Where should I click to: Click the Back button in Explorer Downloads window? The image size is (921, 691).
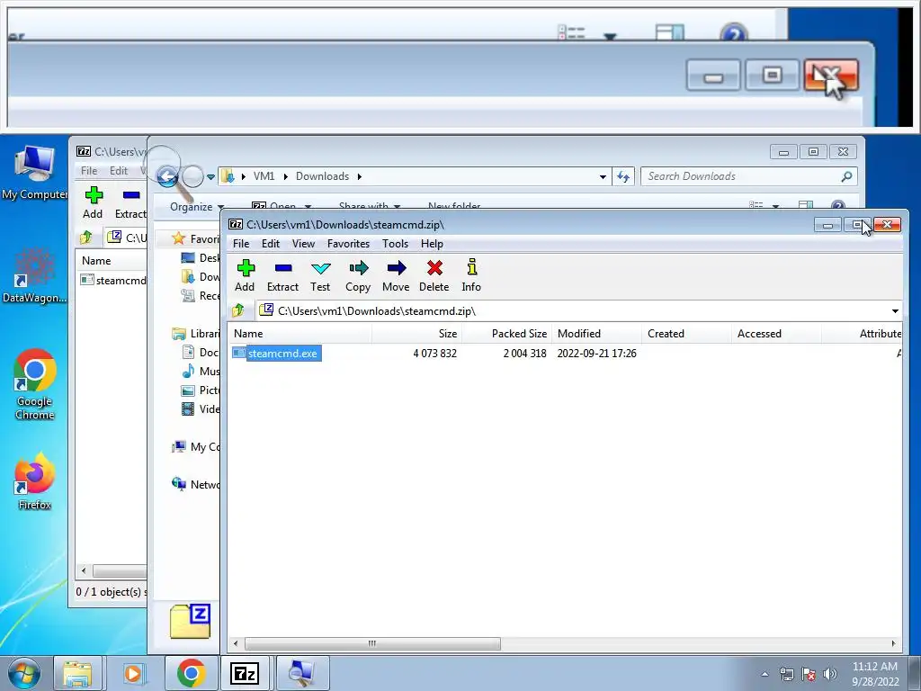tap(167, 176)
